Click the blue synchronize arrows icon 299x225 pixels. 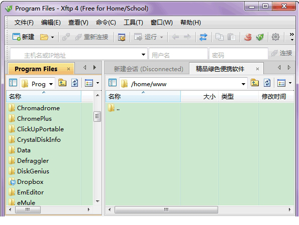click(204, 37)
